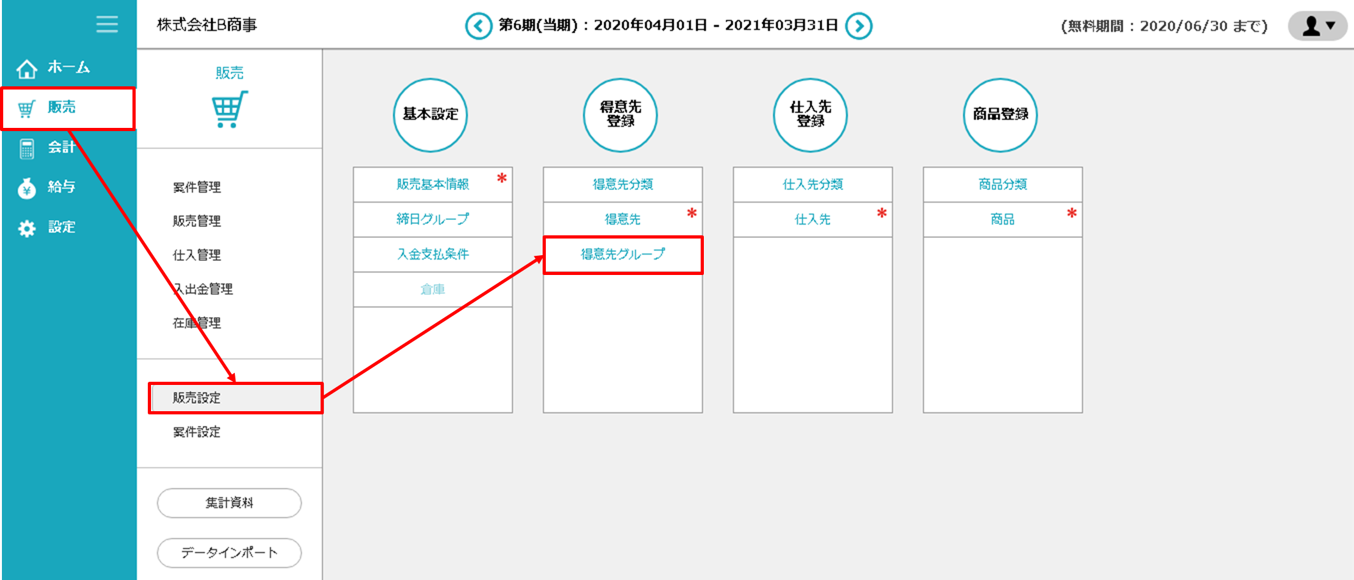Select 案件管理 in the submenu

[197, 187]
